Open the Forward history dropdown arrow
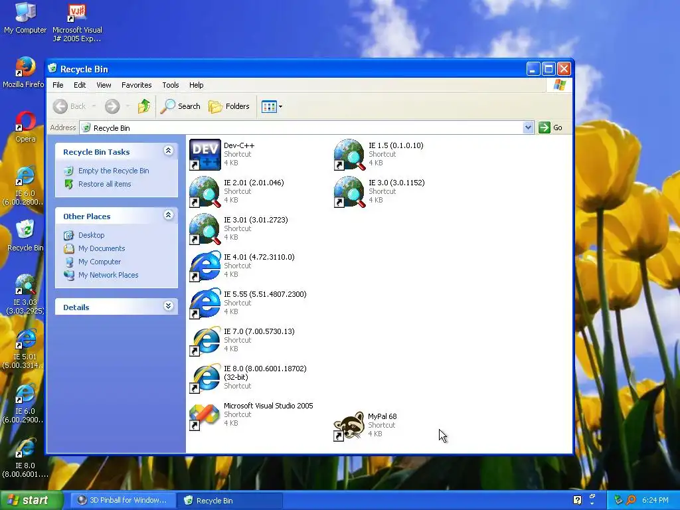 coord(127,106)
